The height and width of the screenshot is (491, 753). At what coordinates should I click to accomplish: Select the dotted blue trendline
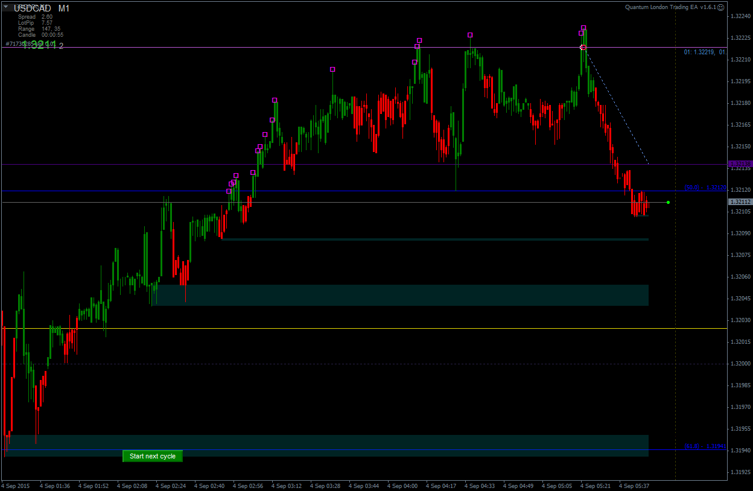pos(615,106)
